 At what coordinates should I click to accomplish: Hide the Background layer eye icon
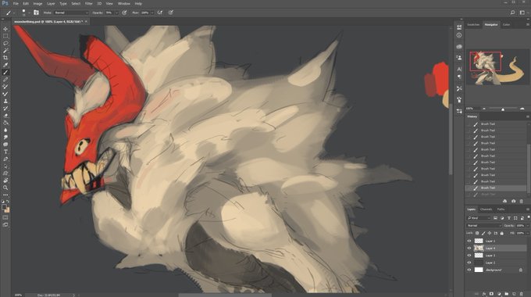tap(469, 270)
